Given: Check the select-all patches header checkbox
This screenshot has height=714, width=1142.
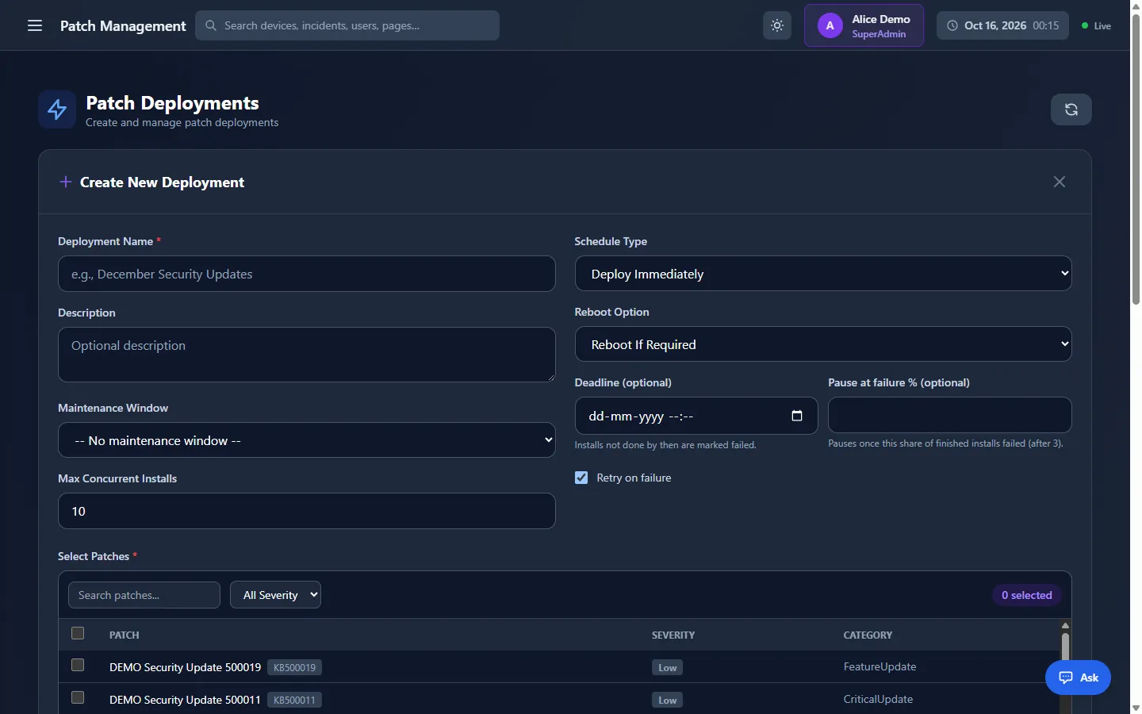Looking at the screenshot, I should click(x=78, y=633).
